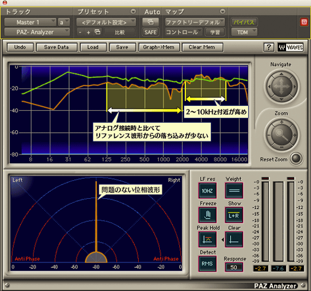The image size is (311, 291).
Task: Open the Master 1 track dropdown
Action: (30, 22)
